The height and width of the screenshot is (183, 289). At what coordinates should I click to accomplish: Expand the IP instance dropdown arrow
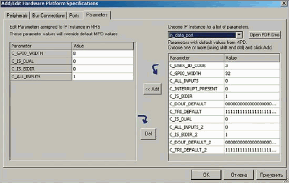coord(239,34)
